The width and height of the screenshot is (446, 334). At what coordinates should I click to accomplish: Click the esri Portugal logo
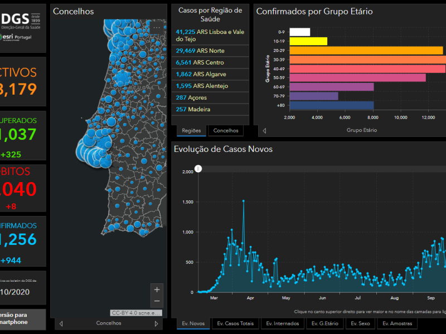pyautogui.click(x=16, y=37)
